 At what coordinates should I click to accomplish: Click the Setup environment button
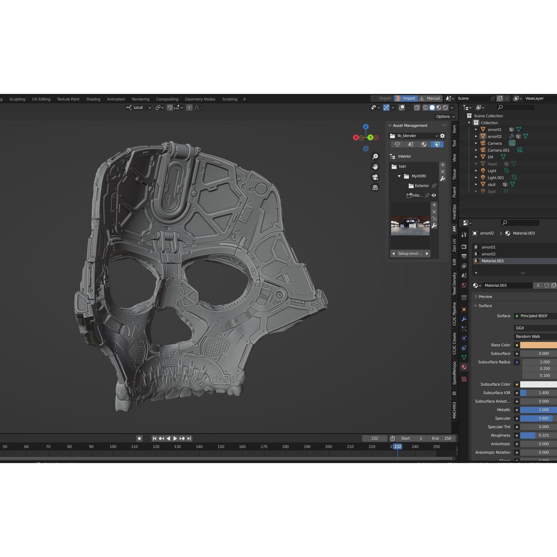point(410,254)
